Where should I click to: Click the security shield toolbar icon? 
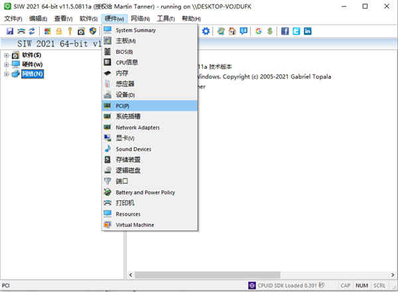click(x=93, y=31)
